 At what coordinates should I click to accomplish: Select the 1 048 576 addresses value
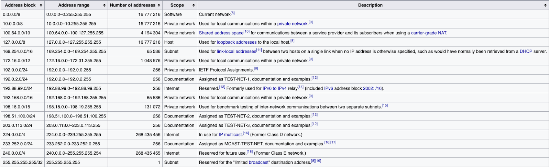click(151, 61)
